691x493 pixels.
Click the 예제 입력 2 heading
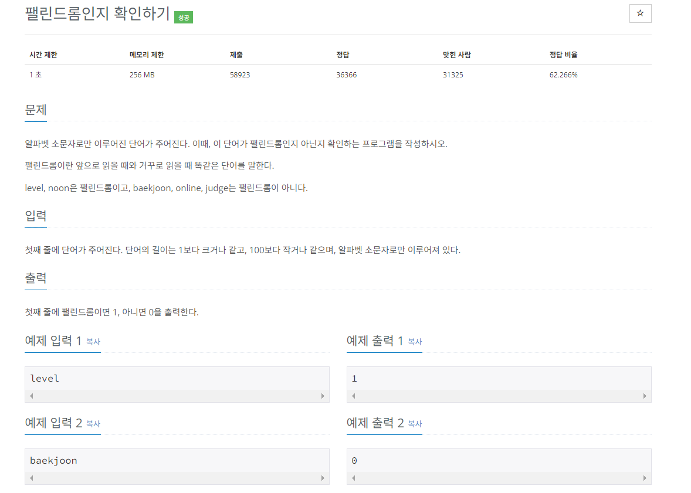[53, 423]
